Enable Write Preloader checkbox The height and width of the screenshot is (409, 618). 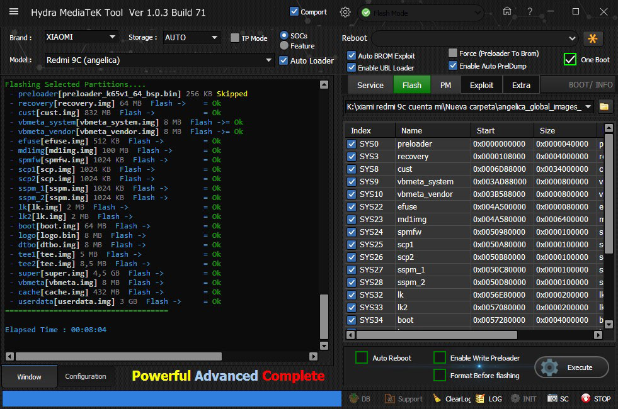click(x=440, y=357)
